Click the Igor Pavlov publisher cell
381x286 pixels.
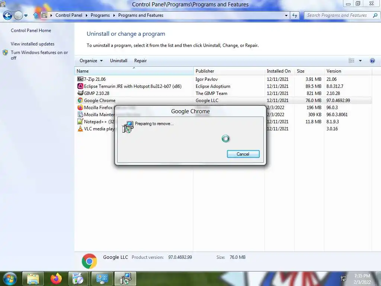(x=206, y=79)
